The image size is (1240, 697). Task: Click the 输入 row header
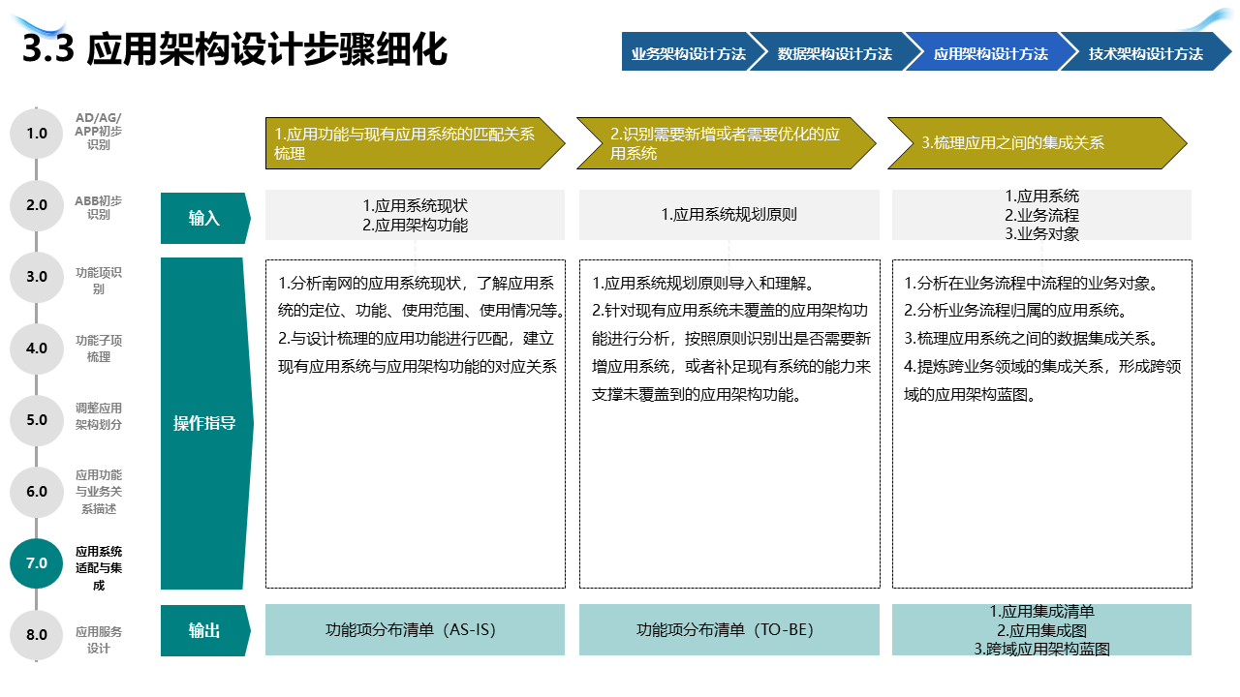click(205, 218)
